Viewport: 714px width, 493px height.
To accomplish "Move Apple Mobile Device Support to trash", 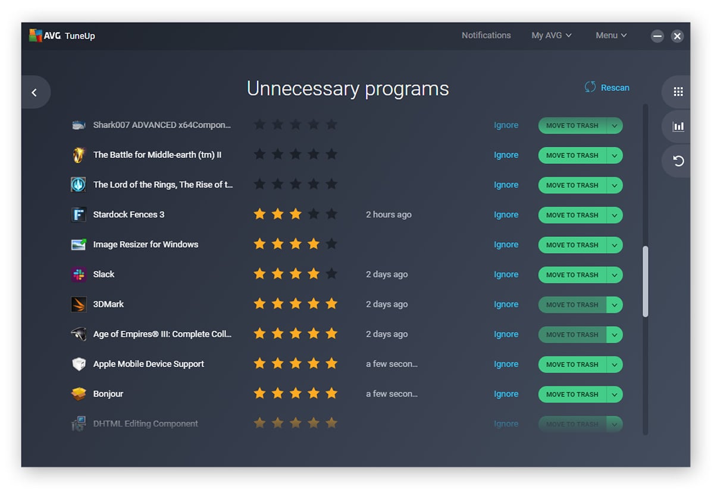I will pyautogui.click(x=572, y=365).
